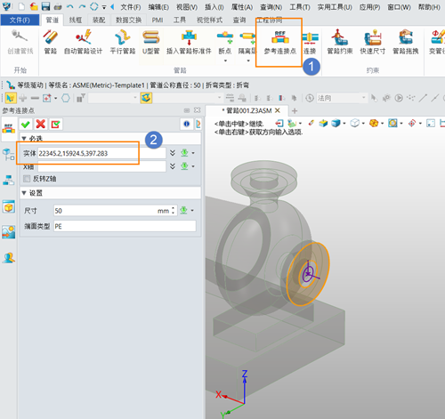Open the quick access toolbar customize arrow
The width and height of the screenshot is (445, 419).
click(x=104, y=7)
